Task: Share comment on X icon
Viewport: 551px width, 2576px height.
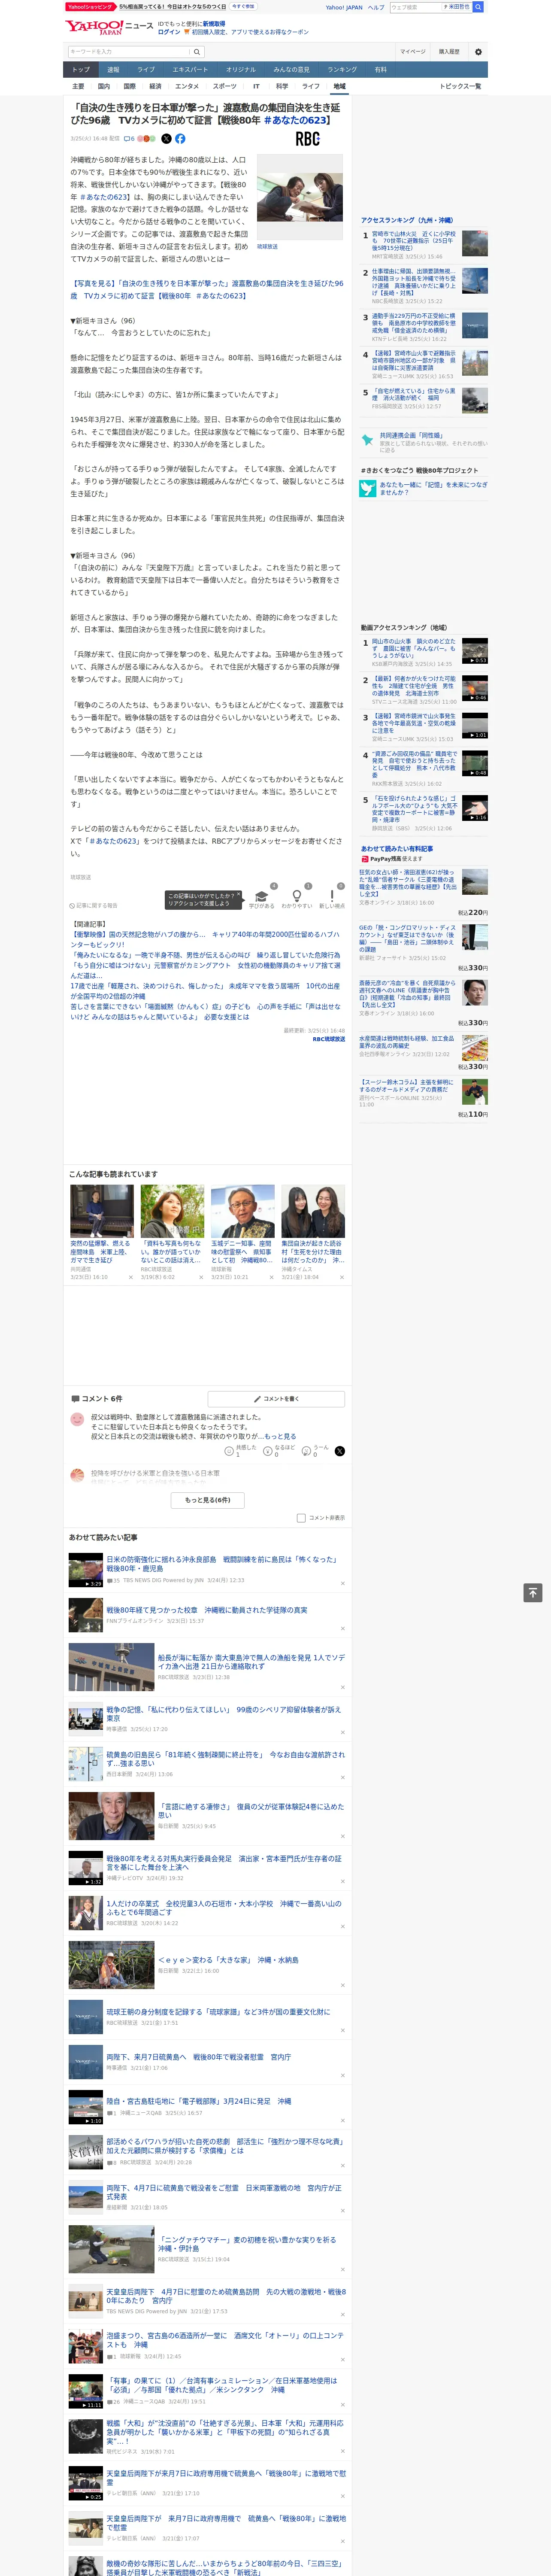Action: 340,1451
